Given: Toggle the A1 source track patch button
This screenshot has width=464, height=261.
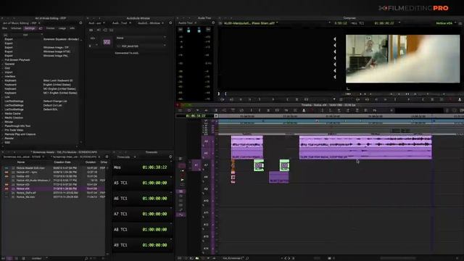Looking at the screenshot, I should [196, 165].
